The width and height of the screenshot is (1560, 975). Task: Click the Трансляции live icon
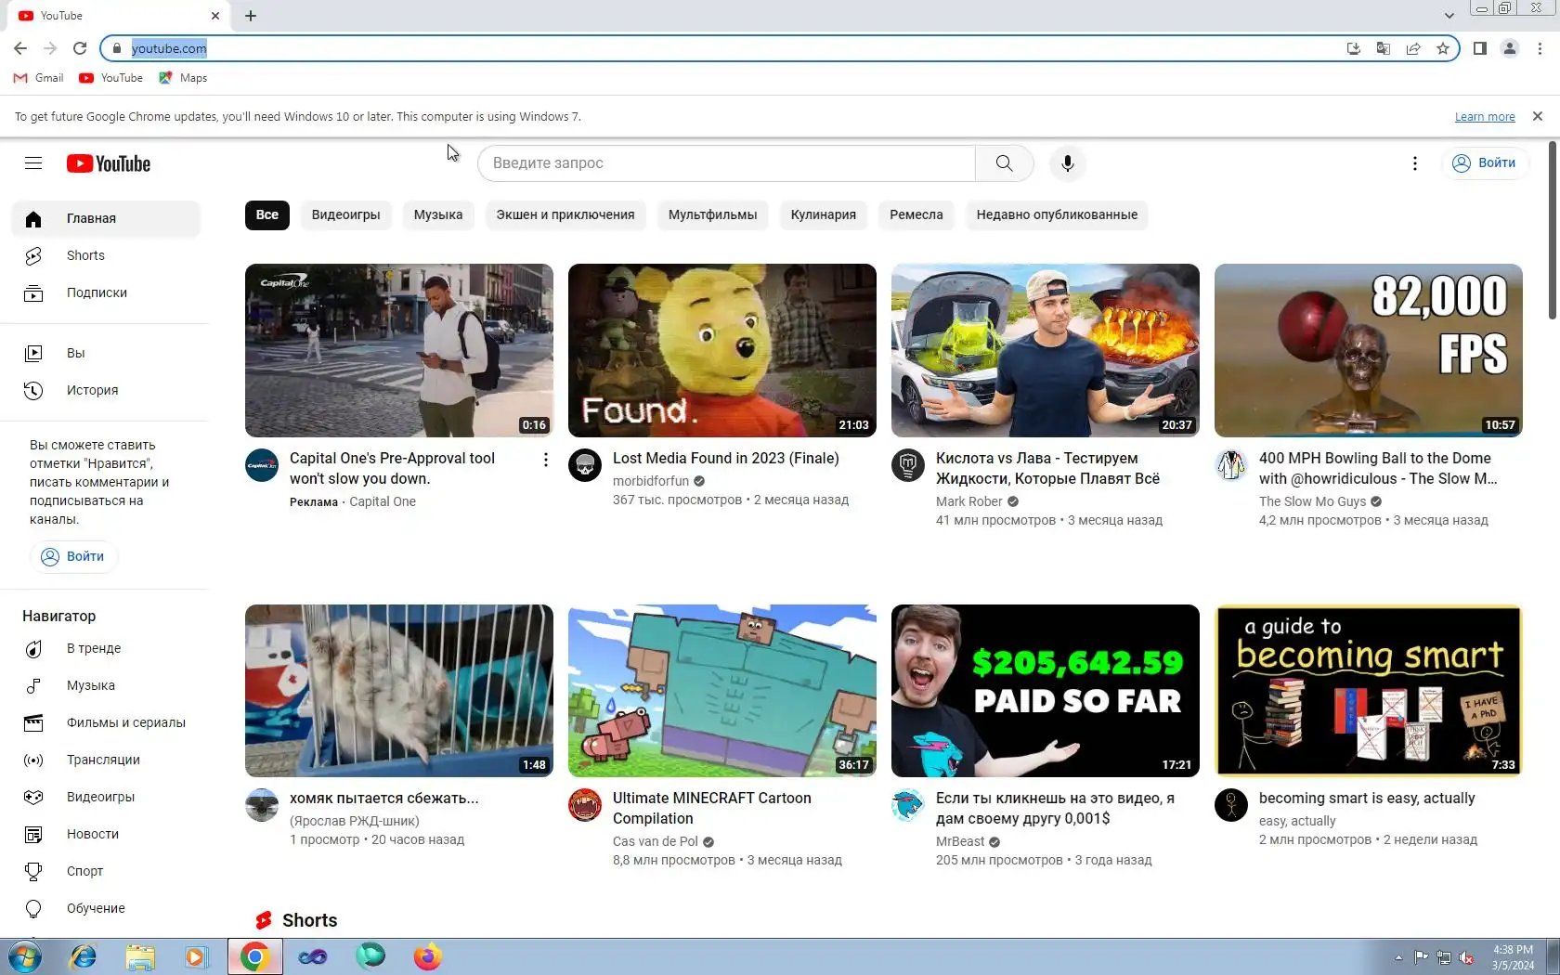(33, 760)
